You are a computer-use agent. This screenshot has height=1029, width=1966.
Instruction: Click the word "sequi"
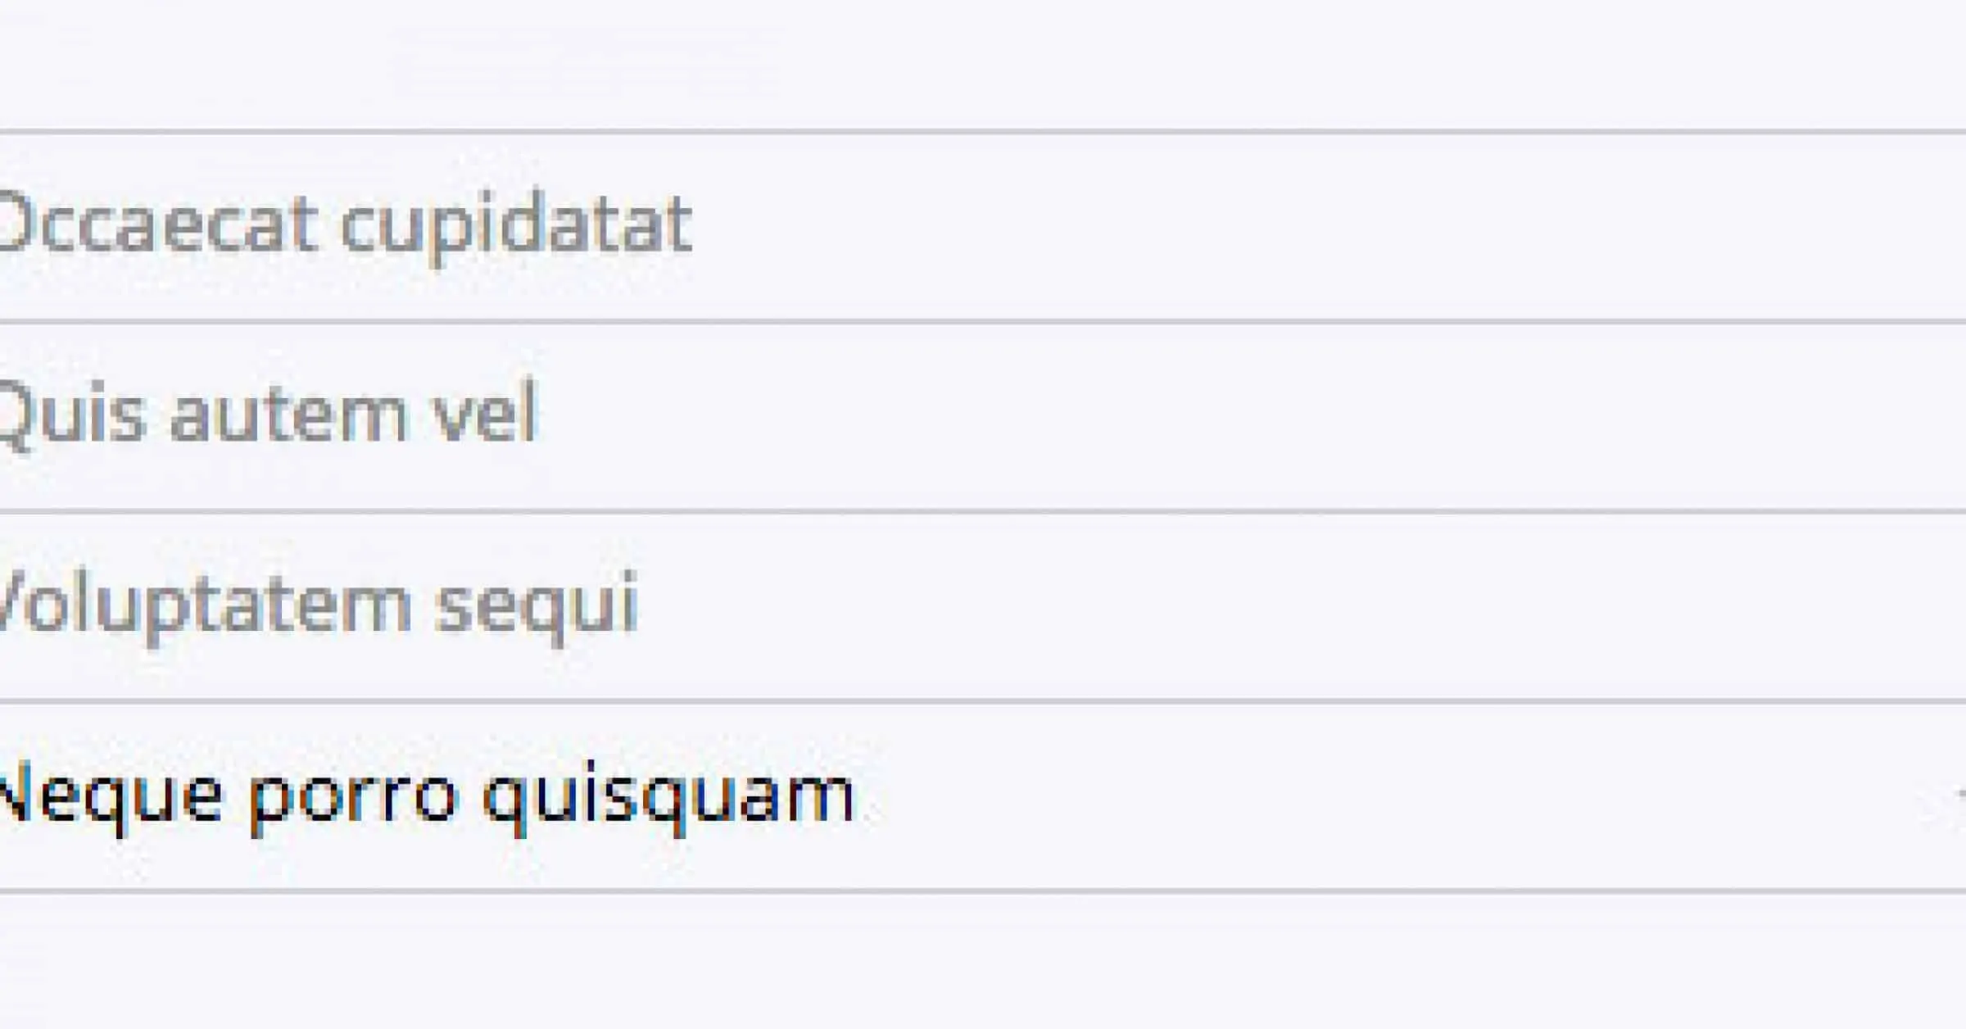pyautogui.click(x=536, y=606)
